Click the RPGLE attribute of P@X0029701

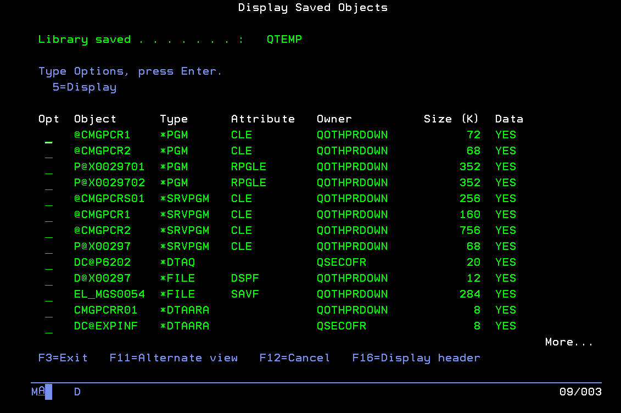249,167
